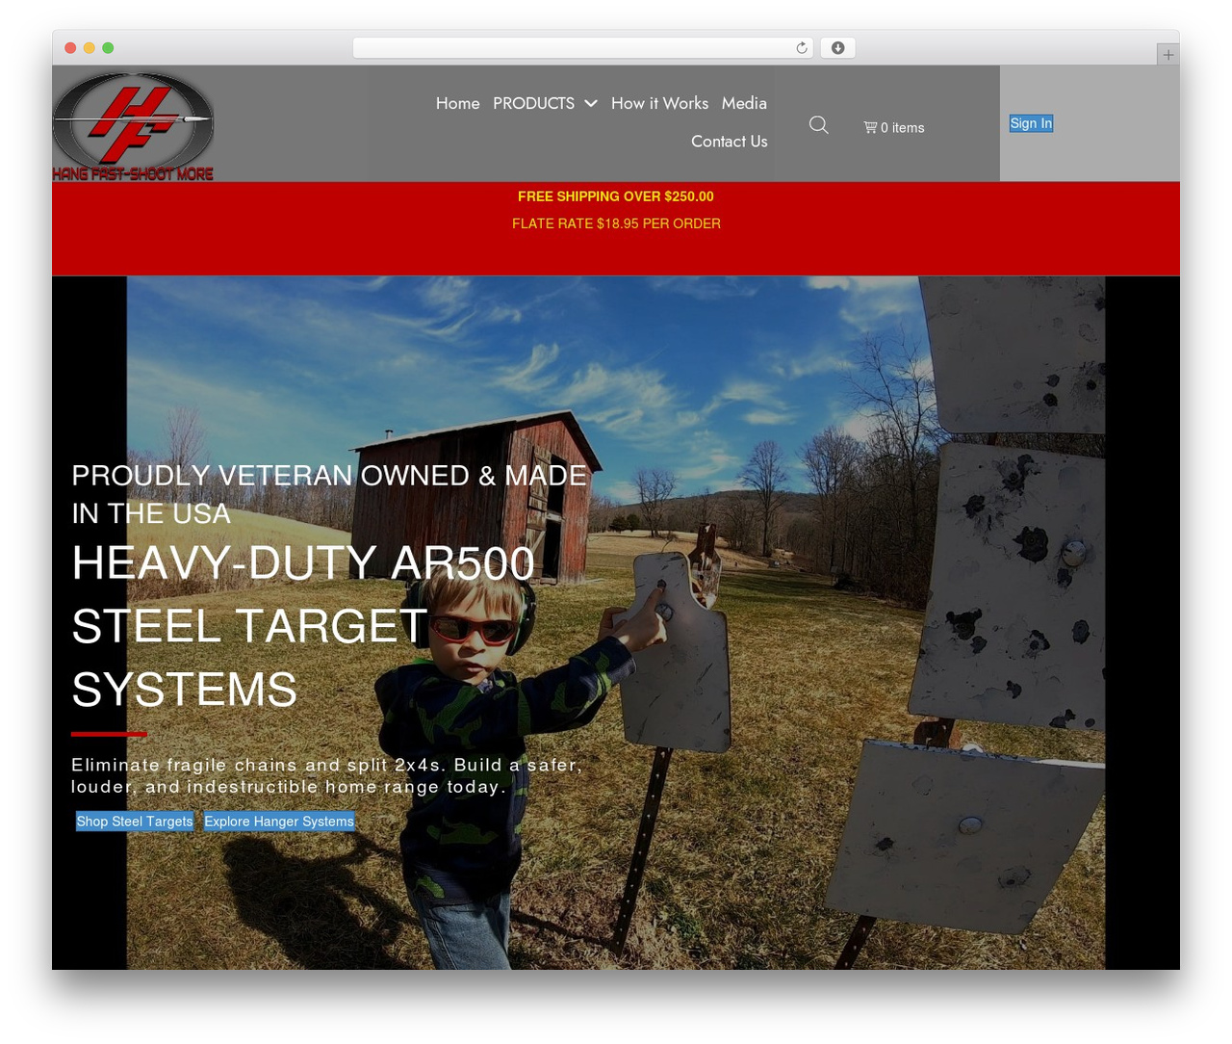Open the site search magnifier icon
This screenshot has width=1232, height=1044.
[819, 125]
